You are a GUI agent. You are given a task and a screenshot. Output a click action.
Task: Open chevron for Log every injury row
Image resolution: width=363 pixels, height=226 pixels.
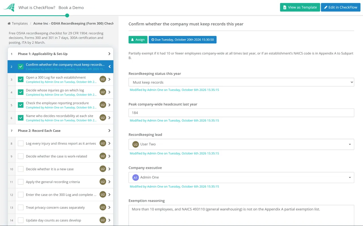[109, 143]
